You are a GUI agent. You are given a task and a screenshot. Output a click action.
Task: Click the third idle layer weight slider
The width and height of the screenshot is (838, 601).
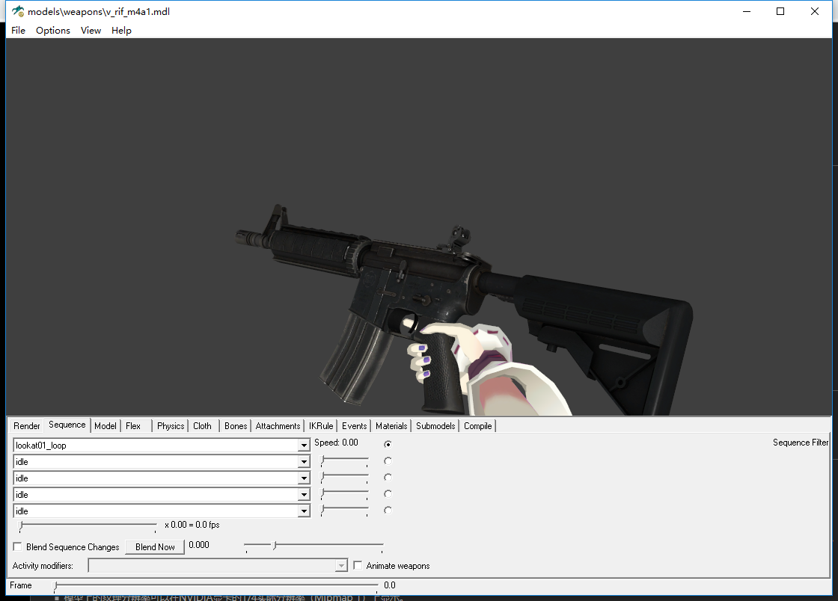point(345,493)
